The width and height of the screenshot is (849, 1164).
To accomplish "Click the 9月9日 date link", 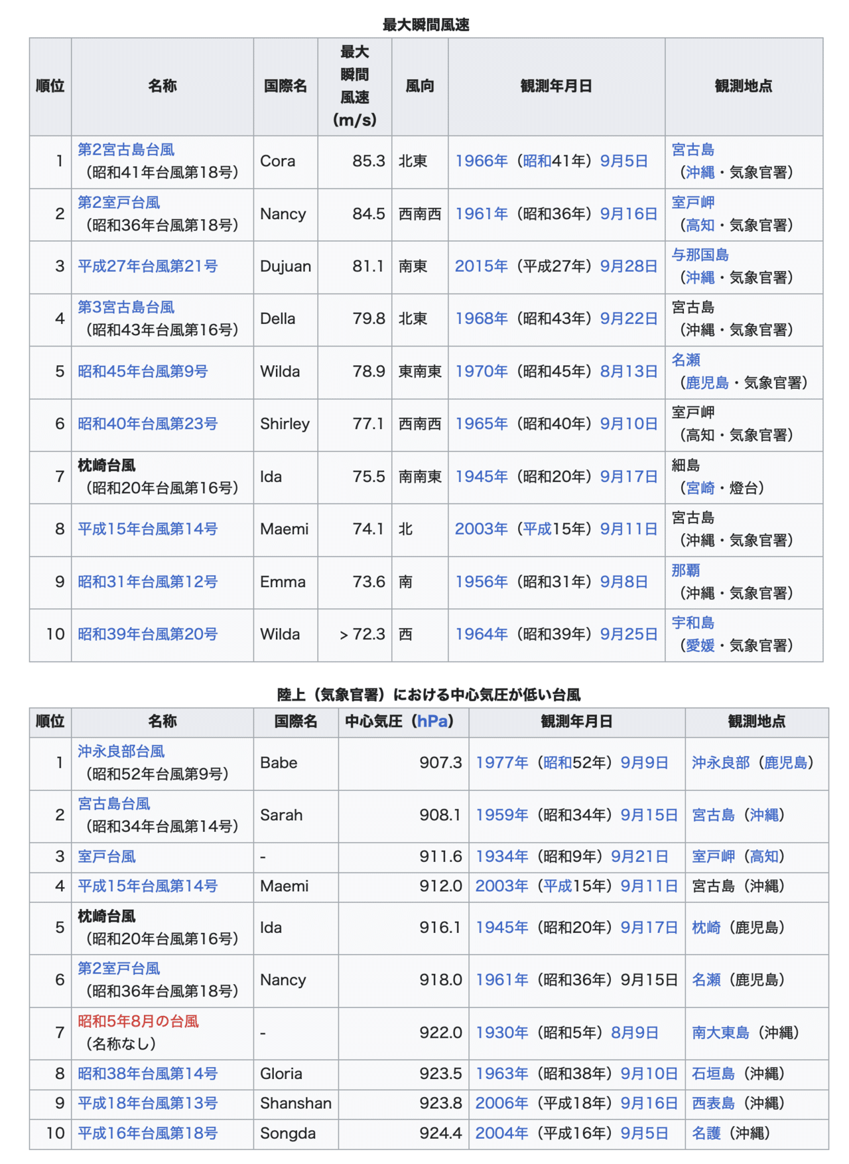I will pos(645,763).
